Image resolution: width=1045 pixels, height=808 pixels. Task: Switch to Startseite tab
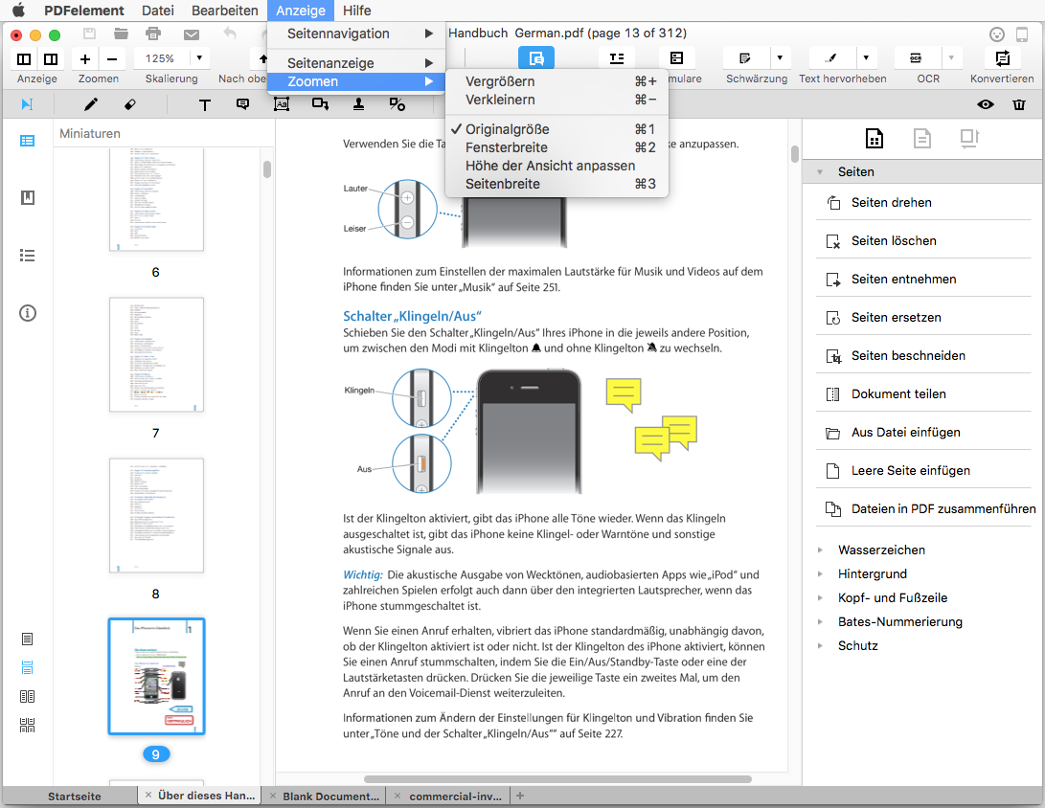click(75, 796)
